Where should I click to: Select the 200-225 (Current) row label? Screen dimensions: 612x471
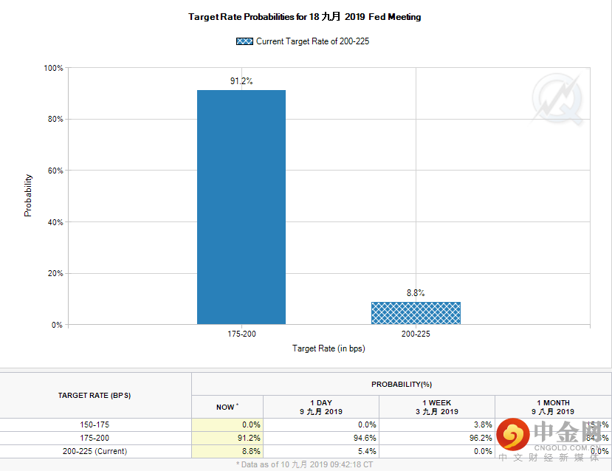(x=94, y=451)
